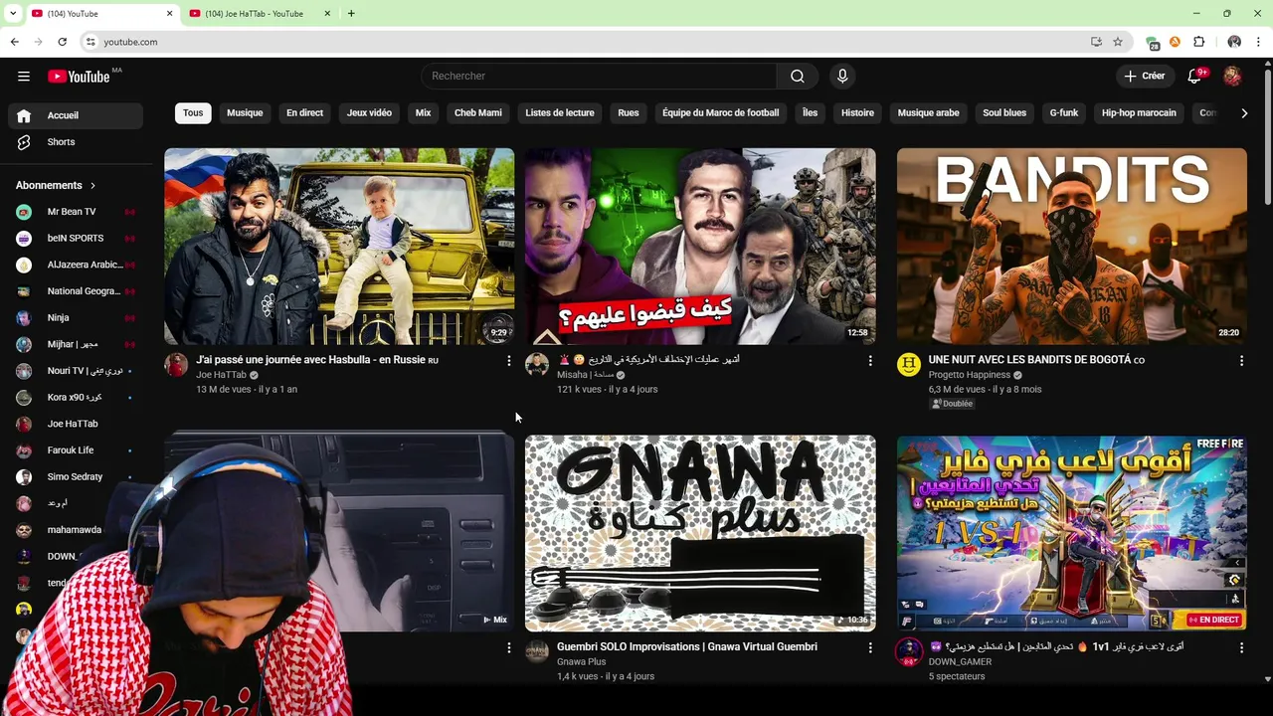Open Chrome extensions puzzle icon
The image size is (1273, 716).
pyautogui.click(x=1198, y=42)
